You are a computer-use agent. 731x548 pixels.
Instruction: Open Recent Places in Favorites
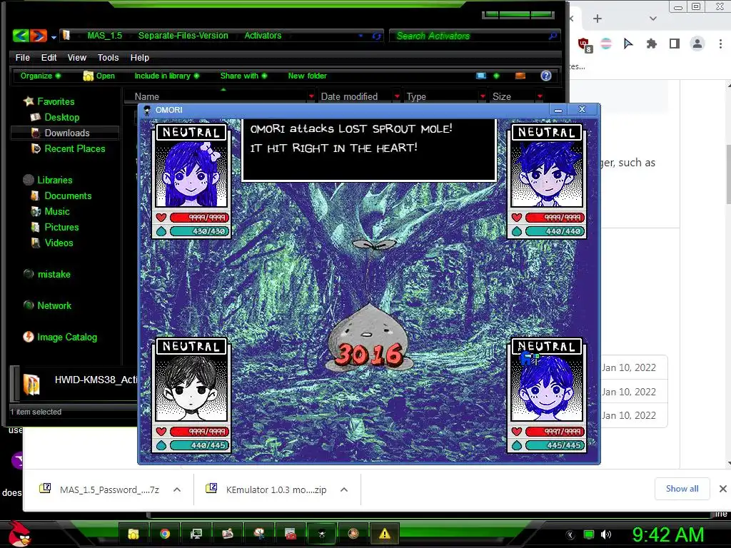point(68,148)
